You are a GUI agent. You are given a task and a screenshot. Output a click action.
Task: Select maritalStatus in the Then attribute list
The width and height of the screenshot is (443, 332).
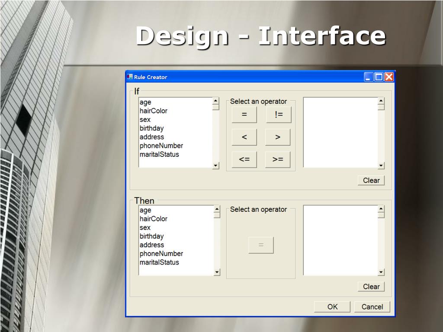[x=159, y=262]
